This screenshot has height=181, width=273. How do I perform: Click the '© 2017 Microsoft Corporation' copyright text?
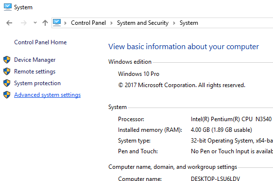click(182, 85)
